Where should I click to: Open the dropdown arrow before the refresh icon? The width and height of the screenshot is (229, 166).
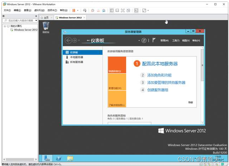click(139, 40)
